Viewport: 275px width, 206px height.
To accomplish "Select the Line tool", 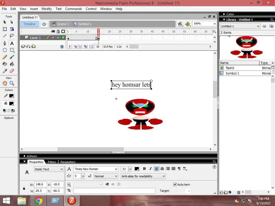I will pyautogui.click(x=5, y=36).
